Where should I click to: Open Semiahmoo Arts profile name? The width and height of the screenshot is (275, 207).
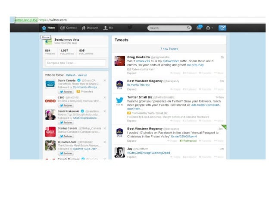67,40
